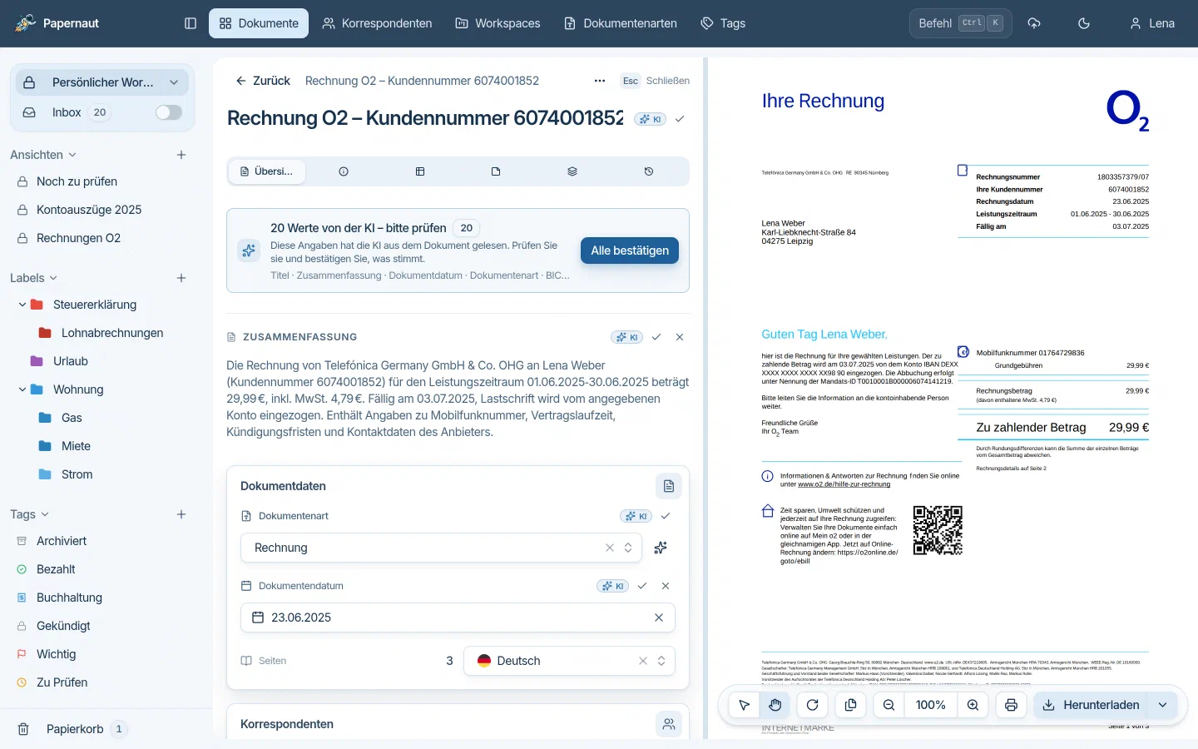
Task: Select the hand pan tool
Action: coord(775,705)
